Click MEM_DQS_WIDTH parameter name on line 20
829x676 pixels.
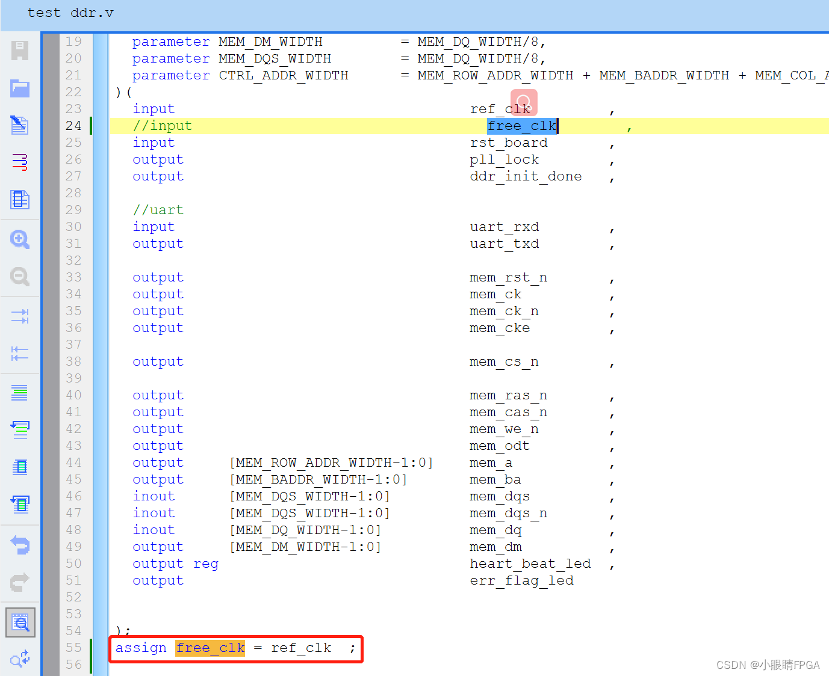point(275,58)
